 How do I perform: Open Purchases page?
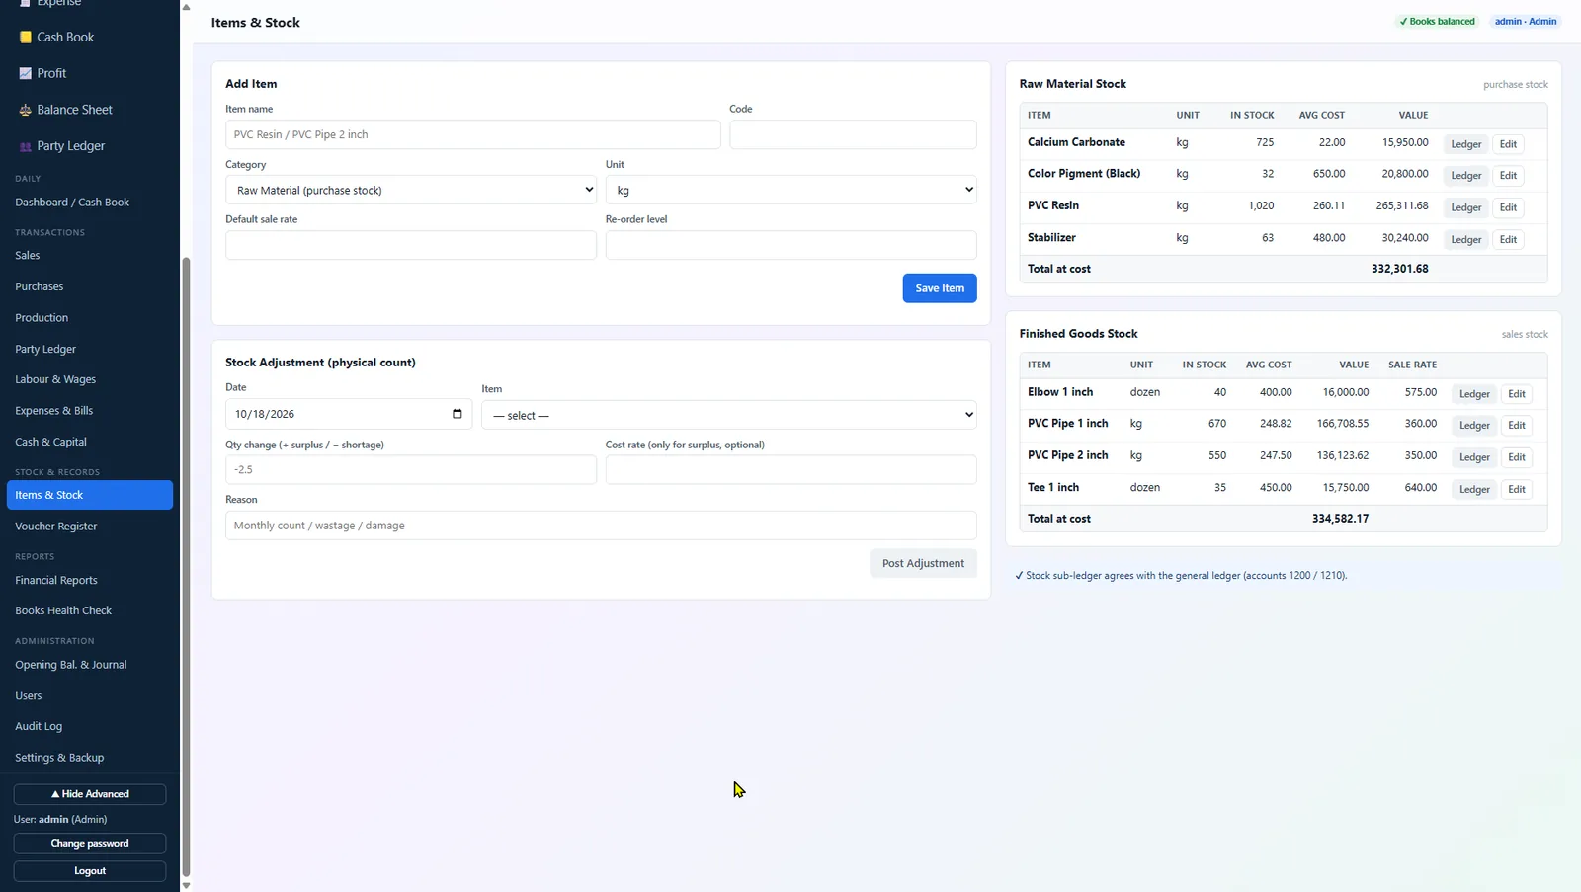(x=40, y=286)
